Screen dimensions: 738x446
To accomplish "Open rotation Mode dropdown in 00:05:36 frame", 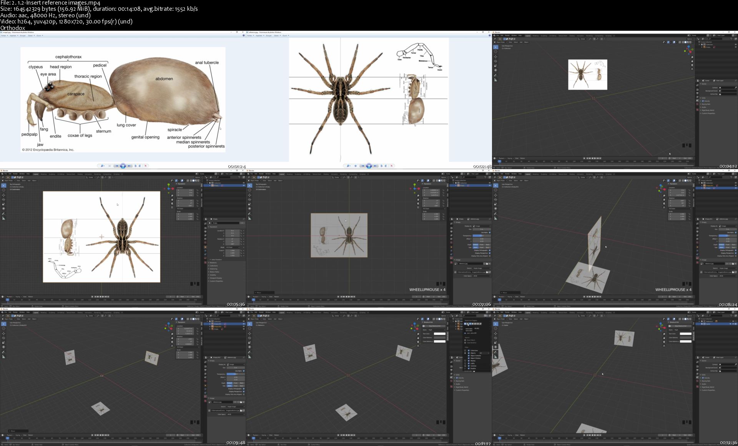I will click(233, 247).
